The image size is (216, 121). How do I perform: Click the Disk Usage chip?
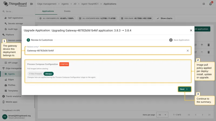click(136, 18)
